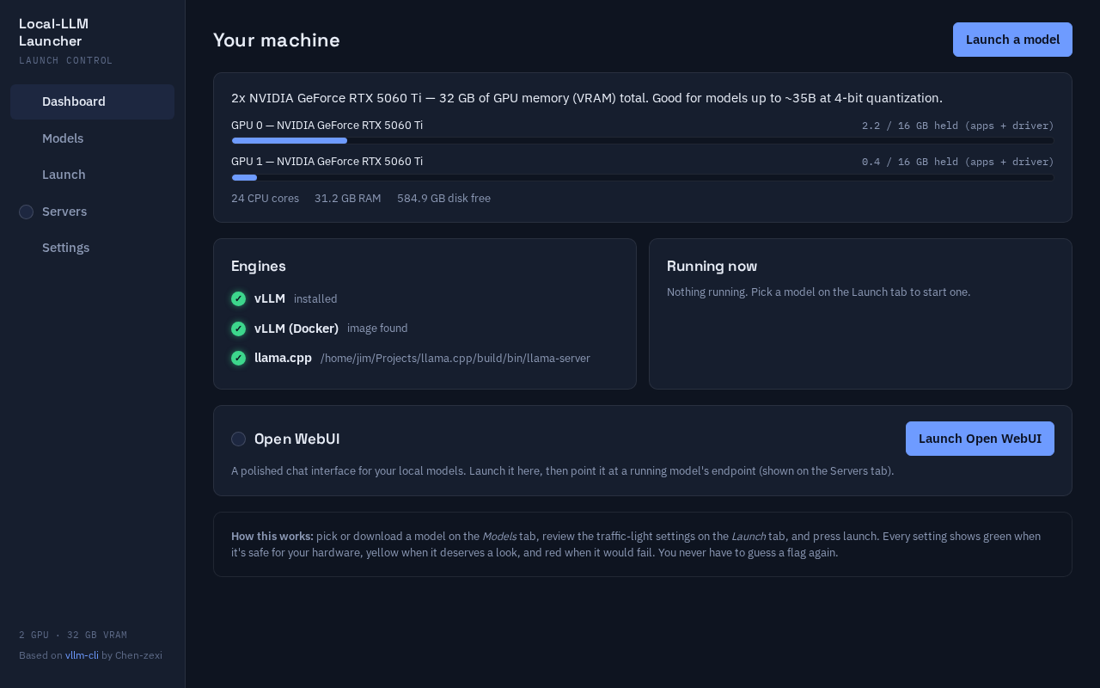Screen dimensions: 1100x688
Task: Click the Launch a model button
Action: point(1012,40)
